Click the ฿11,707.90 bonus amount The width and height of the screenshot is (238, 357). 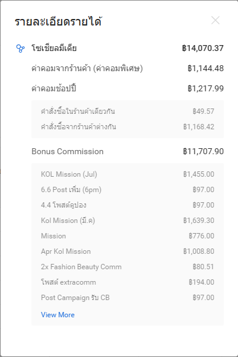(x=203, y=151)
